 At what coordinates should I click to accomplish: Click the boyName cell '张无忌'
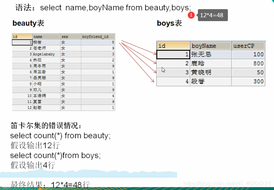click(x=211, y=55)
